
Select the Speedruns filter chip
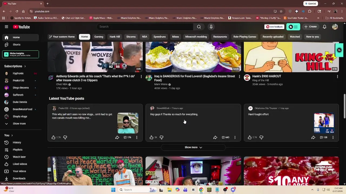coord(159,37)
